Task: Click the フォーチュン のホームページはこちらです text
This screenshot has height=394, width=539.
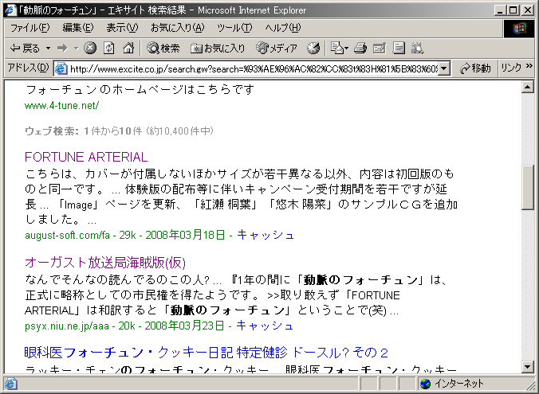Action: (140, 90)
